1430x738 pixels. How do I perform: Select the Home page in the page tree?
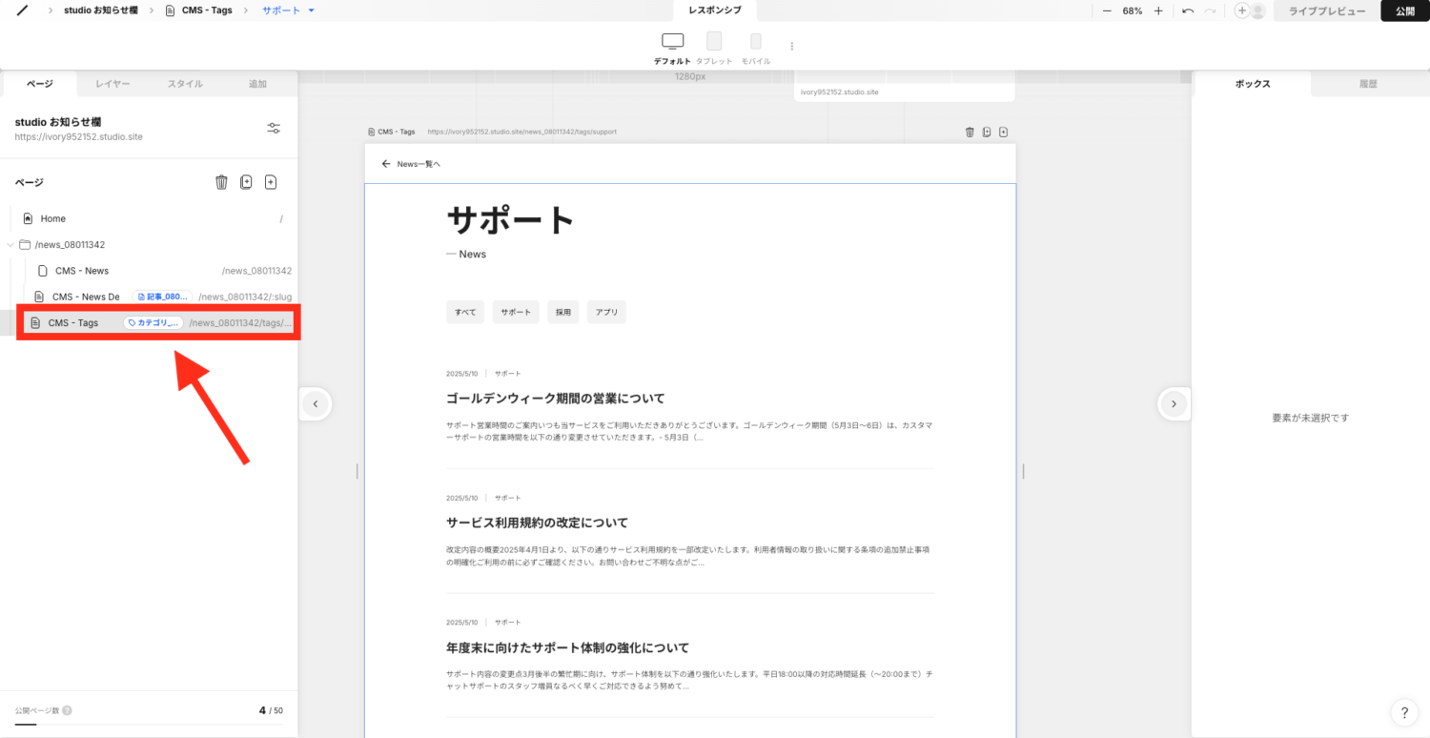pos(53,218)
